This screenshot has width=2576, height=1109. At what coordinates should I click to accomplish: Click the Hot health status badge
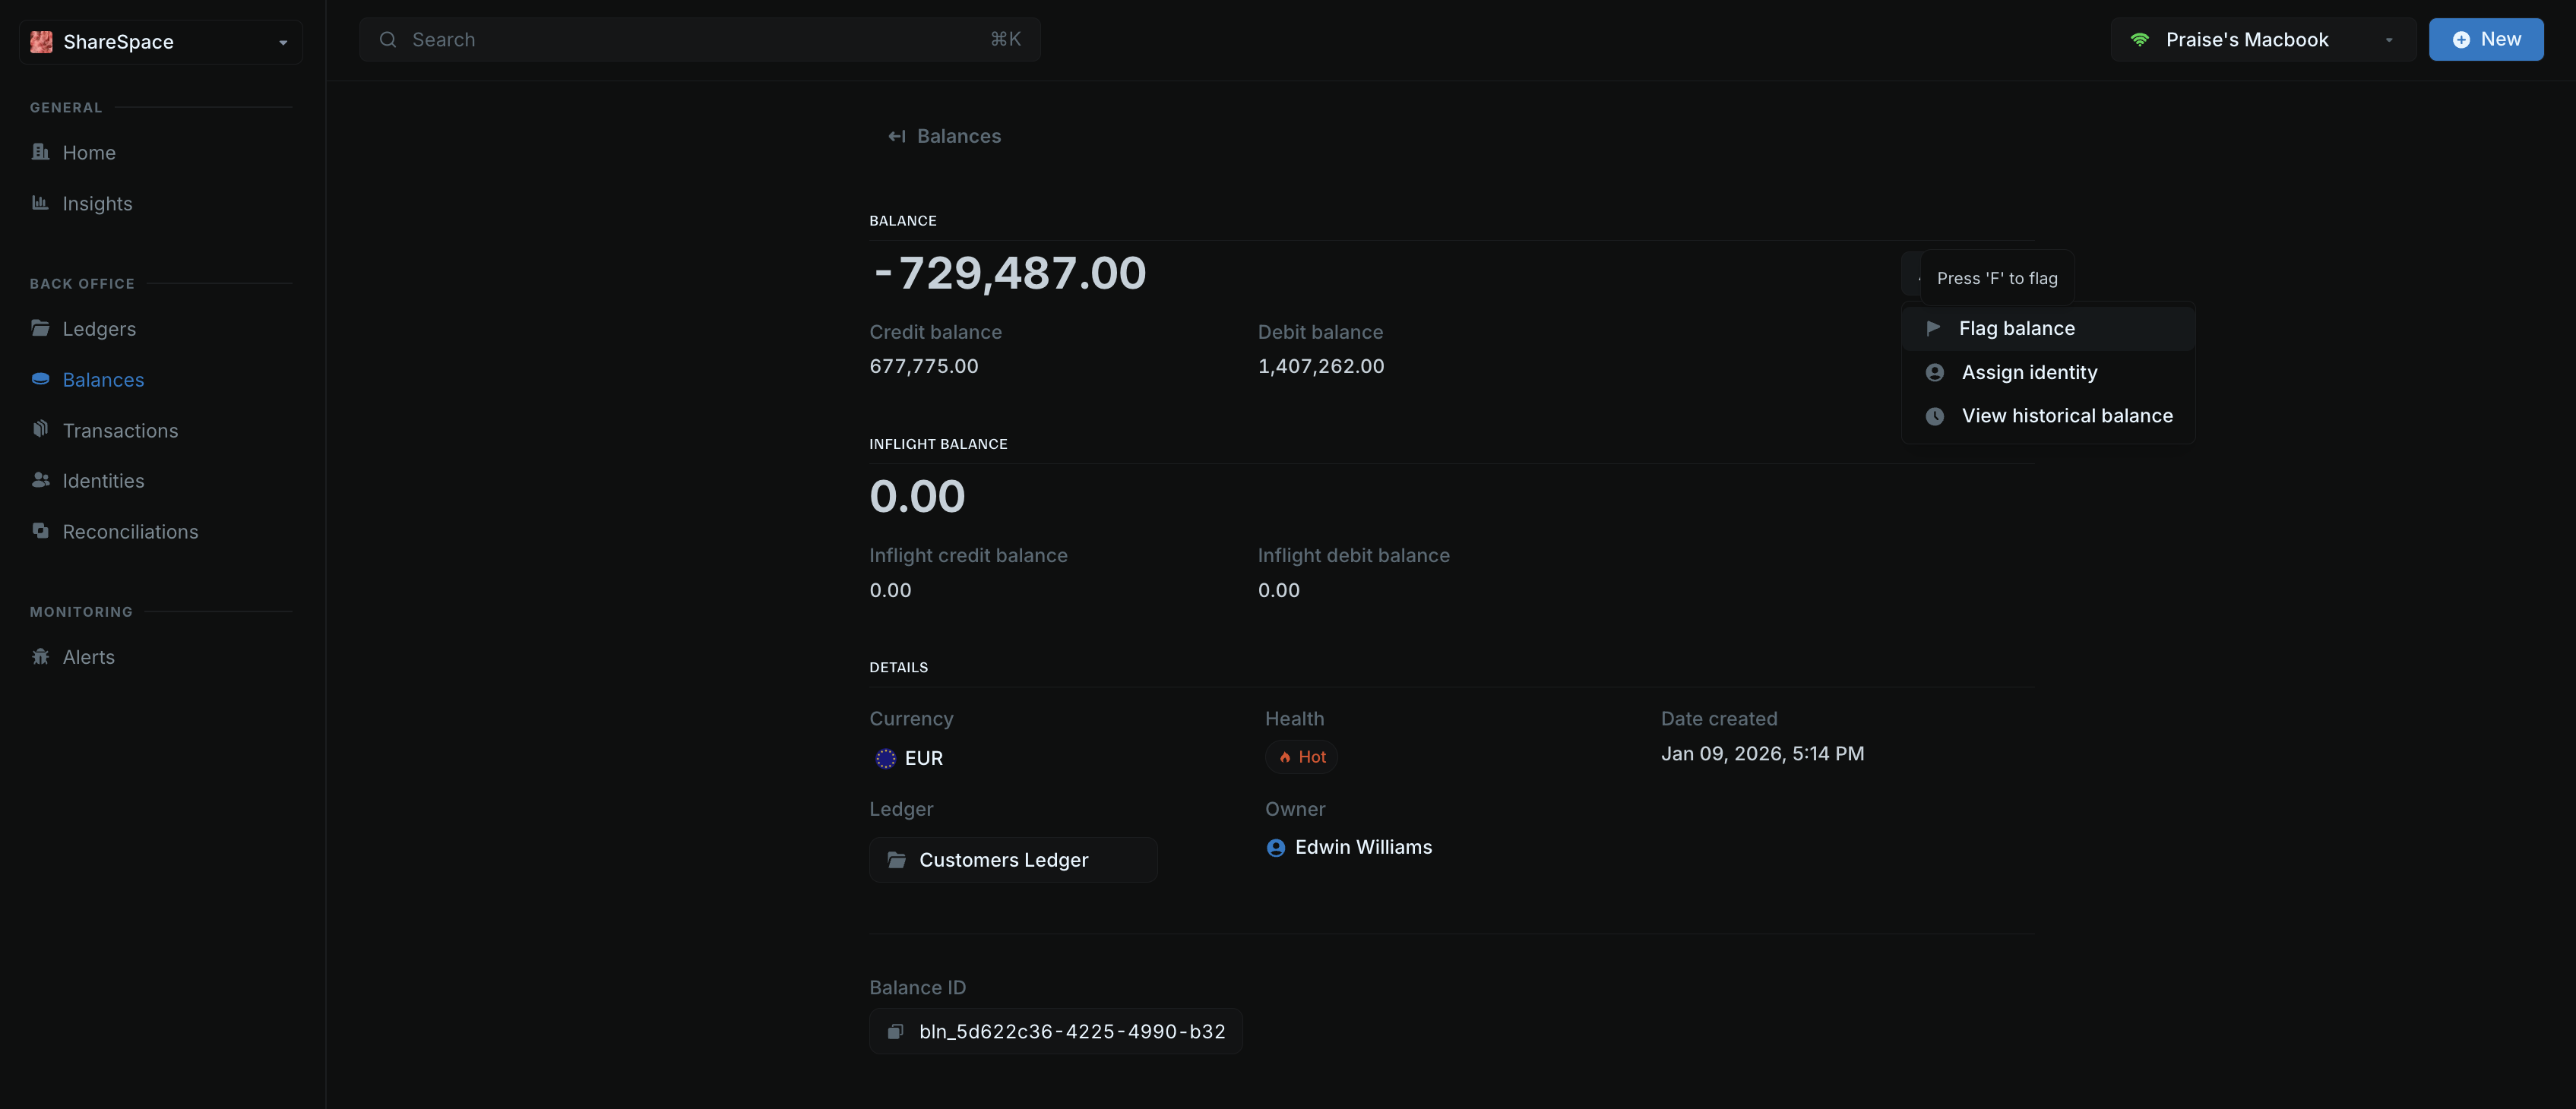[1302, 757]
